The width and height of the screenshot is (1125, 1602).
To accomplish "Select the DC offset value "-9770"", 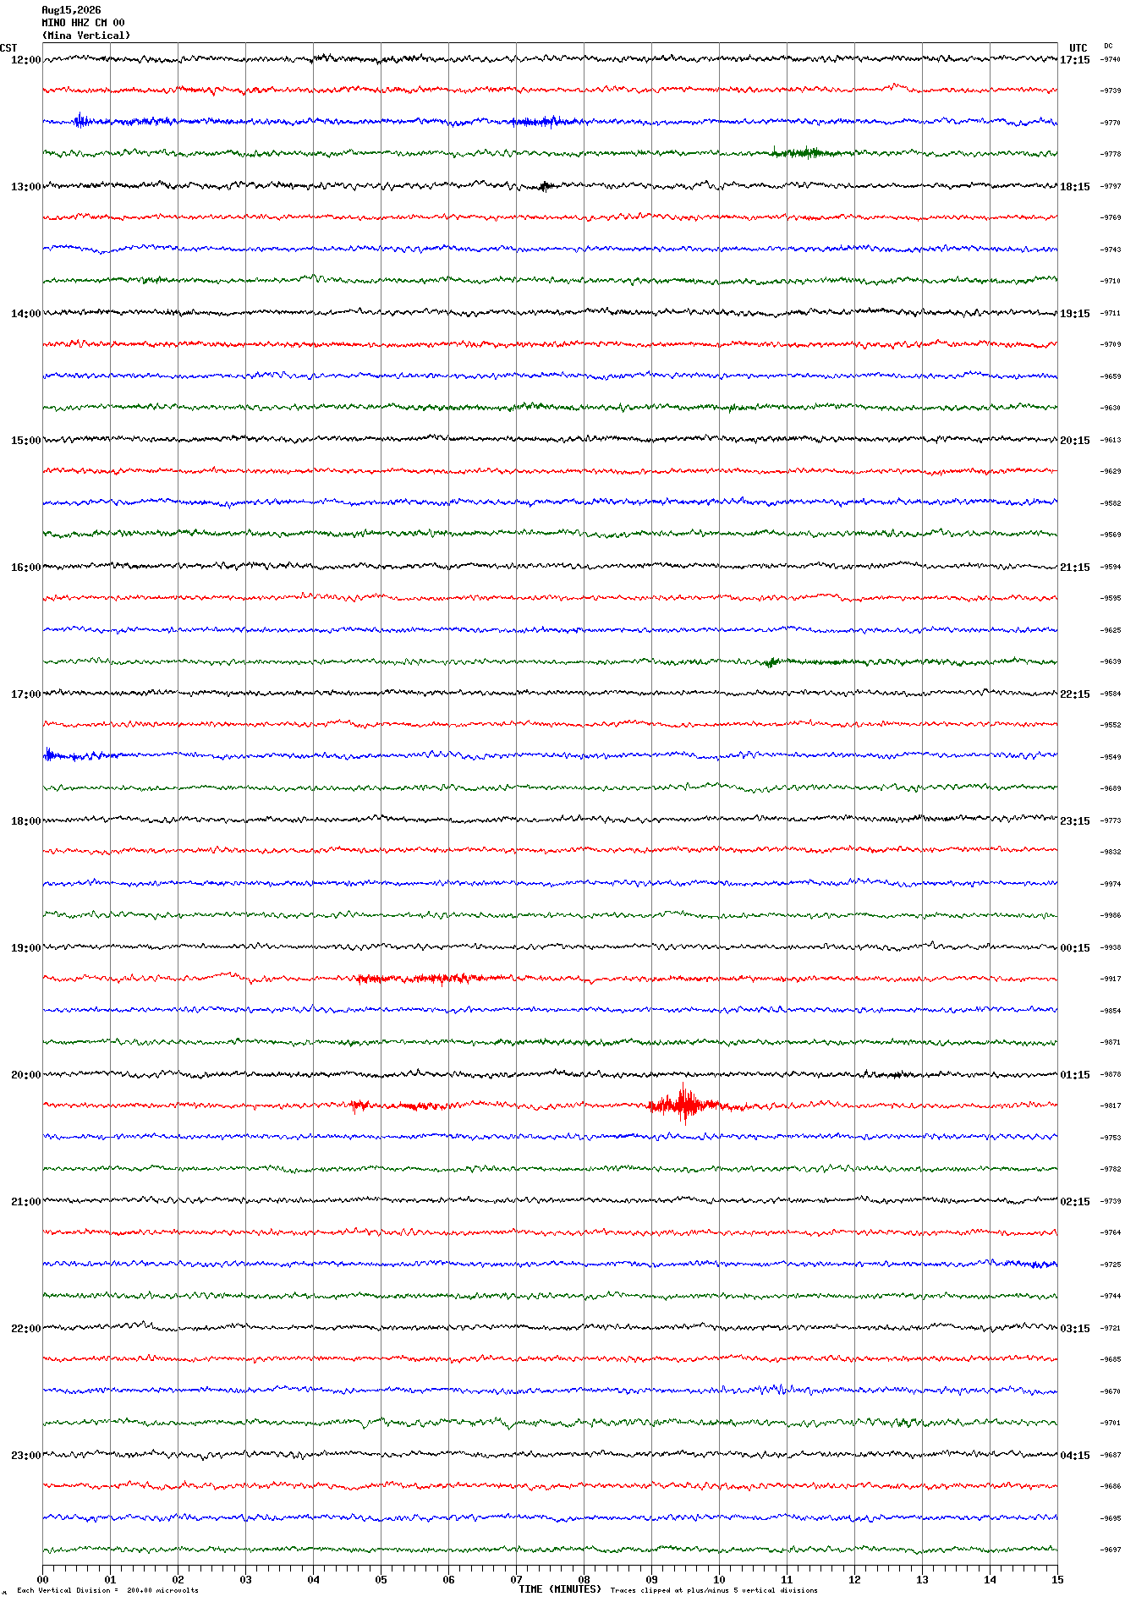I will pos(1111,123).
